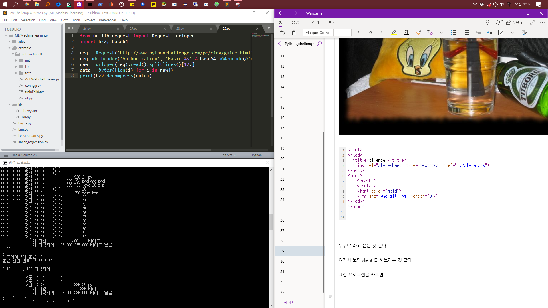Undo the last action in OneNote

pyautogui.click(x=282, y=33)
